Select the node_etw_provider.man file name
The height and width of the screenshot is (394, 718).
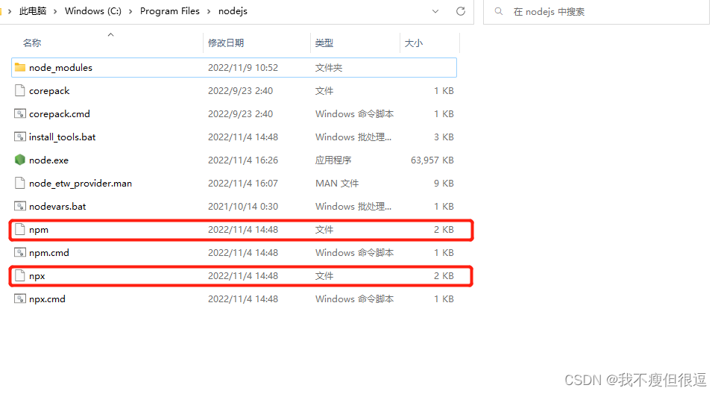[80, 184]
